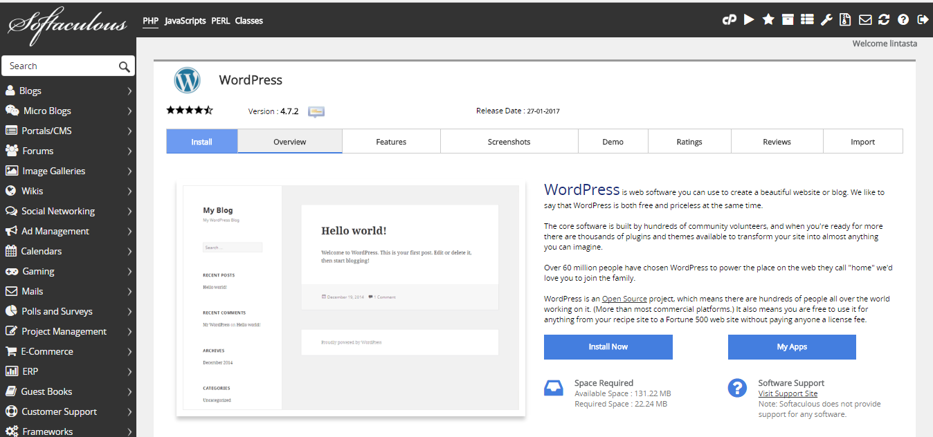Select Classes in top menu
Viewport: 933px width, 437px height.
[249, 21]
